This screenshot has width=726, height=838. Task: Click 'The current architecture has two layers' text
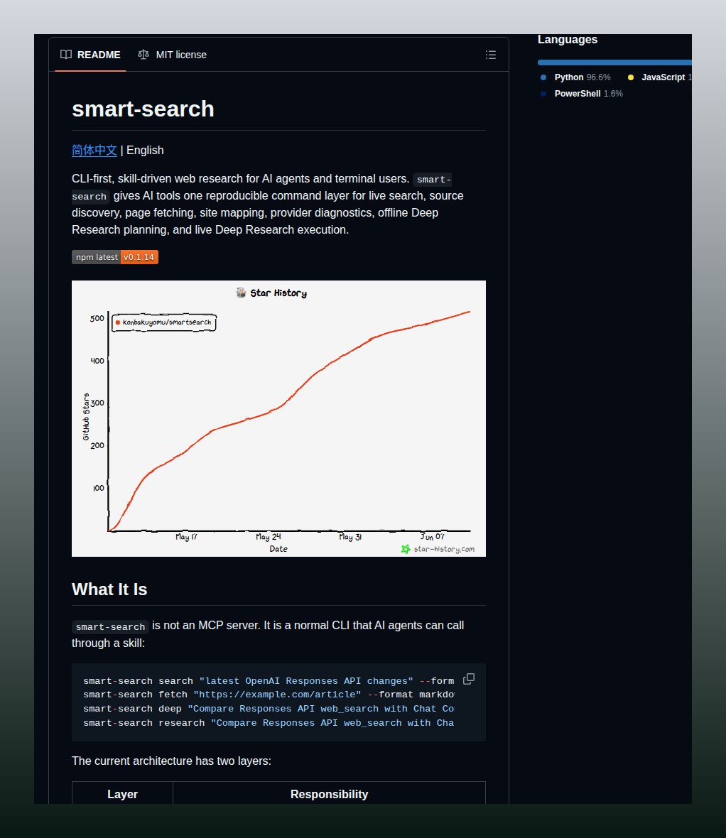[171, 761]
